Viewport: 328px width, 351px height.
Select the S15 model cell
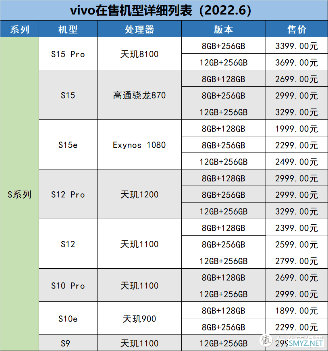(x=68, y=95)
